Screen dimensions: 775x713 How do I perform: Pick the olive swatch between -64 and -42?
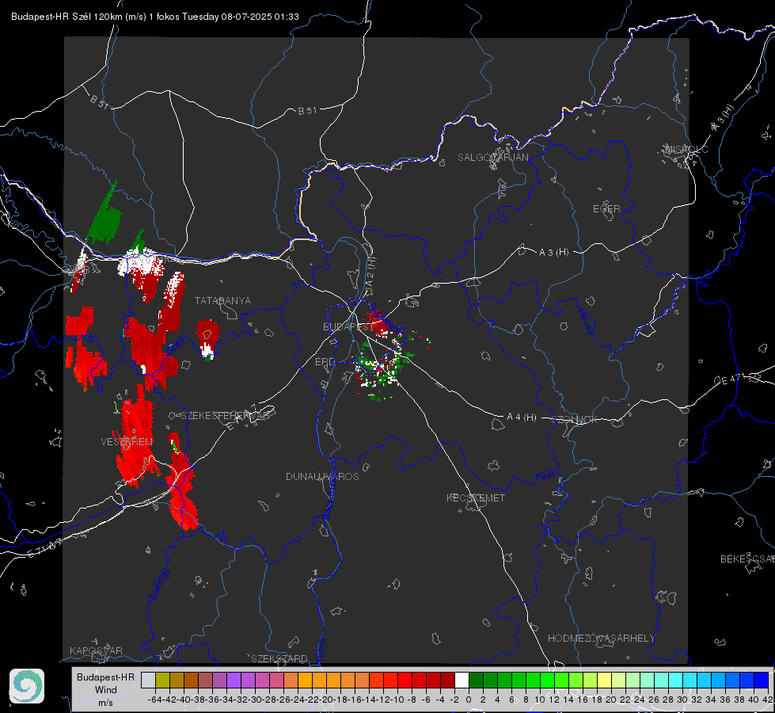pyautogui.click(x=162, y=680)
